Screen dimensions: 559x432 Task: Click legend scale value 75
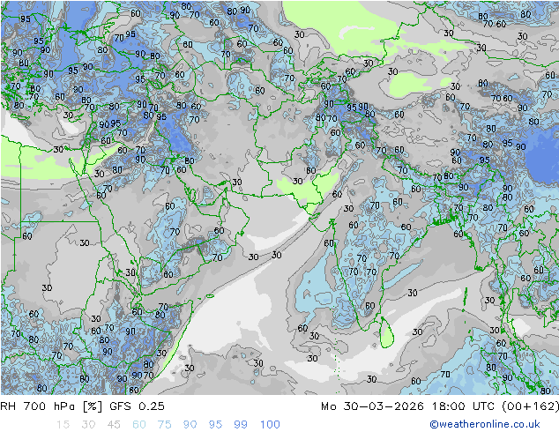[x=164, y=424]
